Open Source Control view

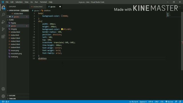click(x=3, y=29)
